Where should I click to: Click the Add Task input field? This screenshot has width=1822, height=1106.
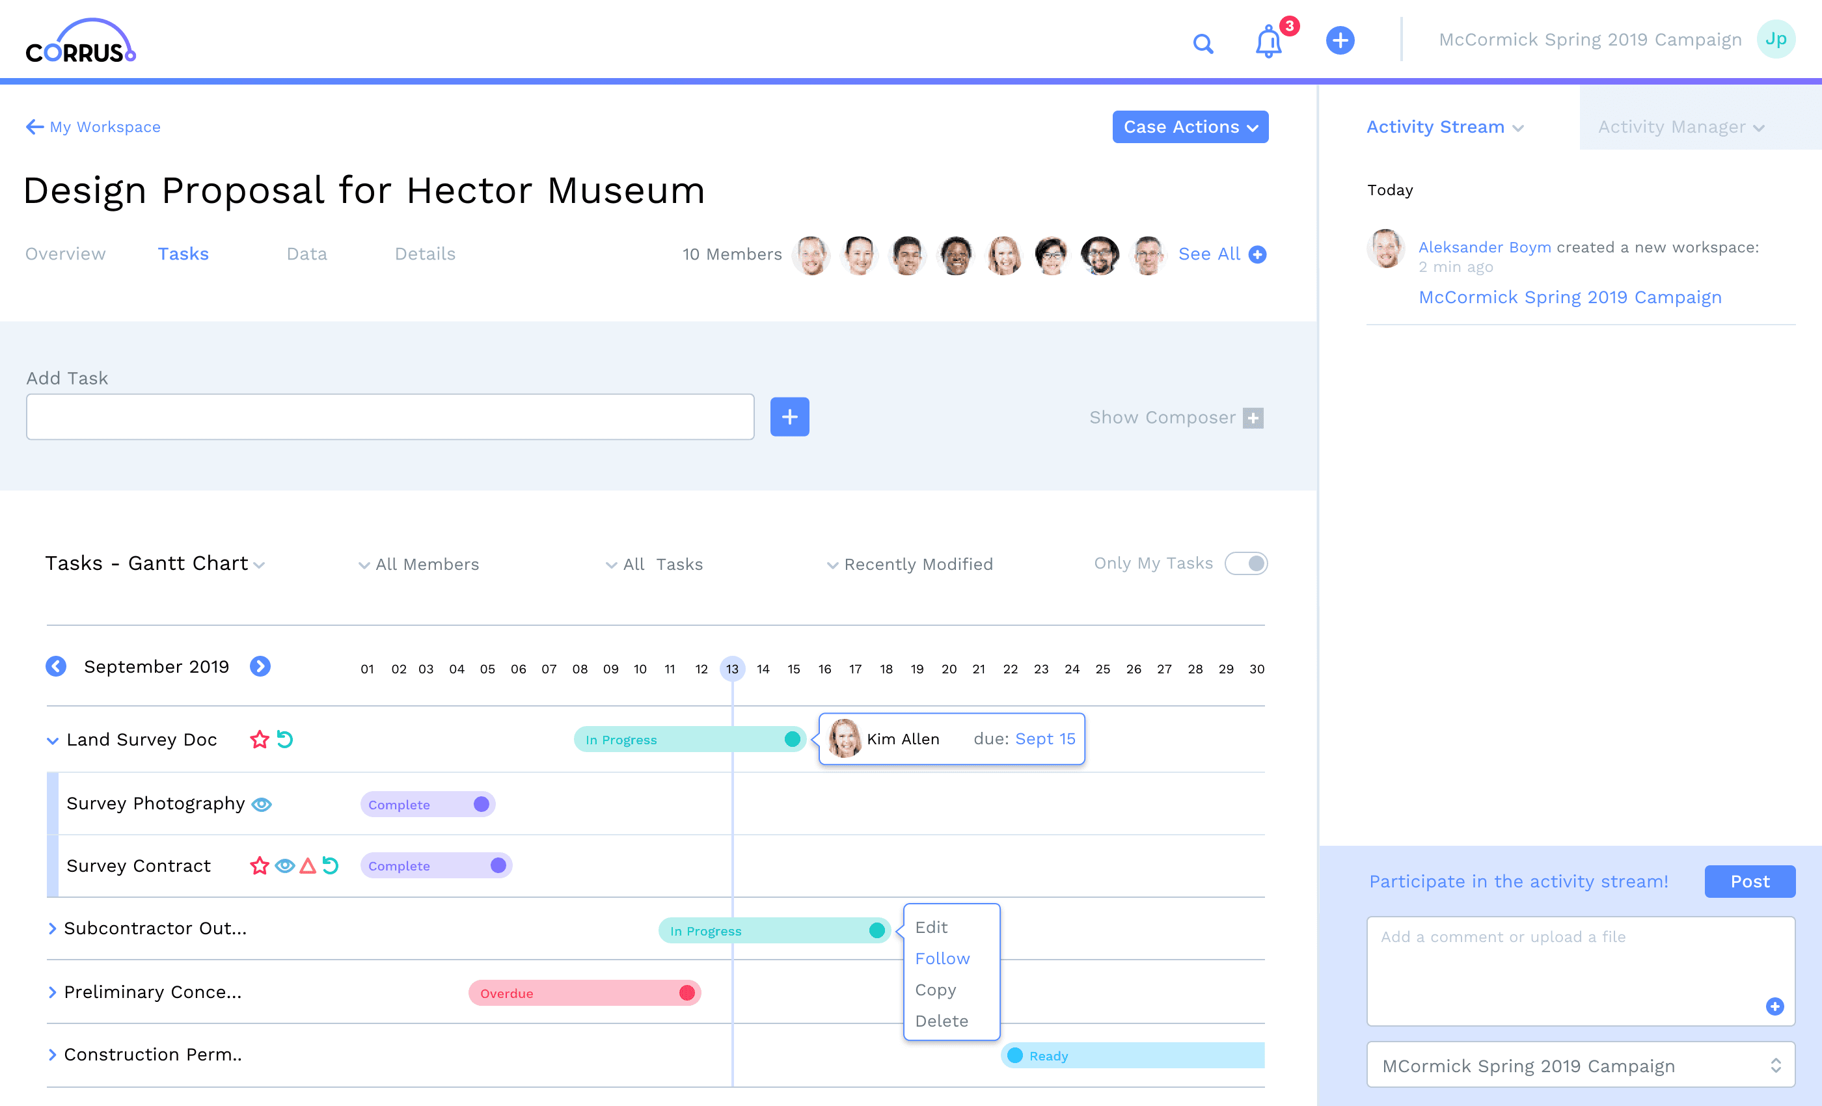(x=390, y=417)
